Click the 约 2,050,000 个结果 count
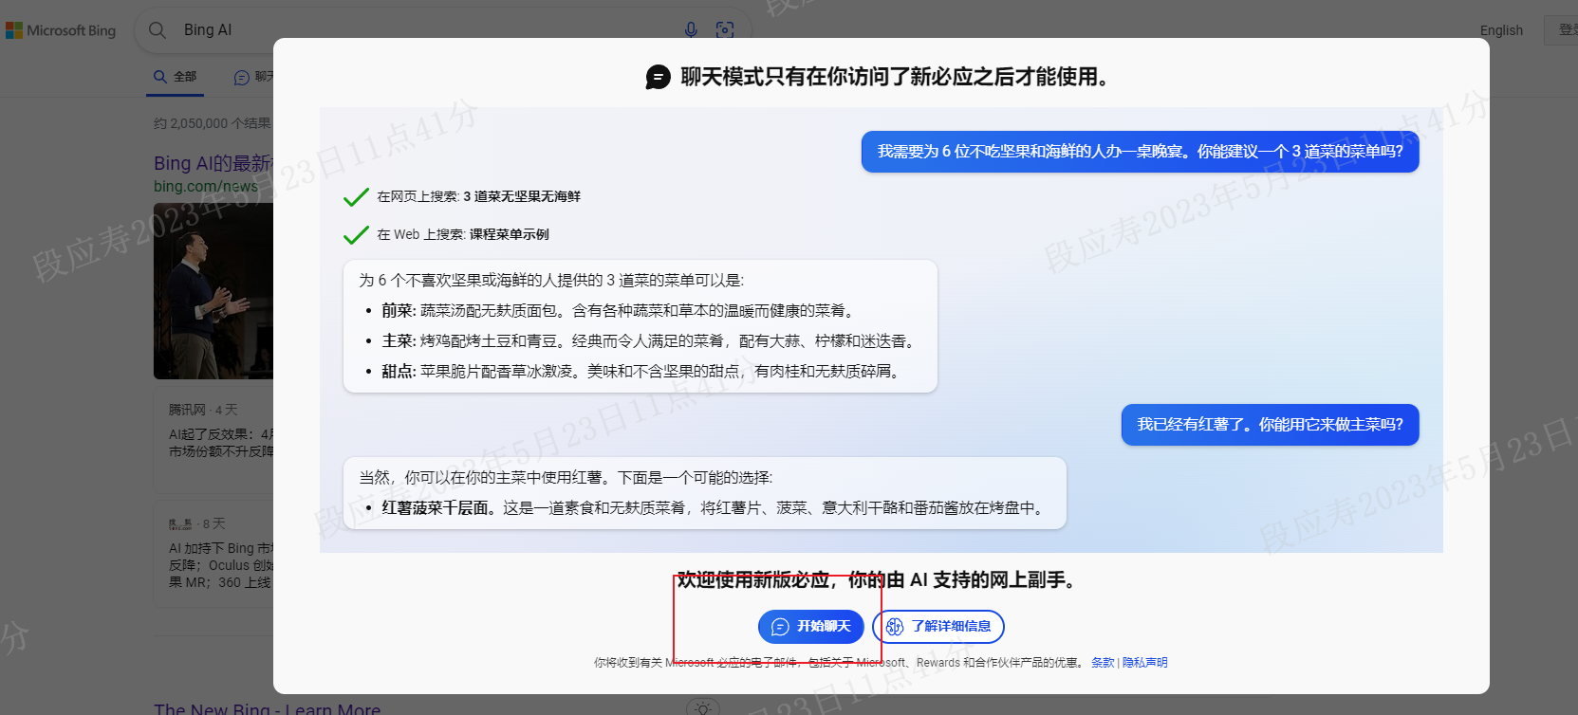This screenshot has width=1578, height=715. [213, 123]
